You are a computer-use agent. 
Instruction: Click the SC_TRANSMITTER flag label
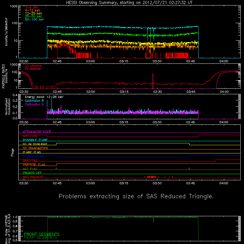[x=35, y=148]
